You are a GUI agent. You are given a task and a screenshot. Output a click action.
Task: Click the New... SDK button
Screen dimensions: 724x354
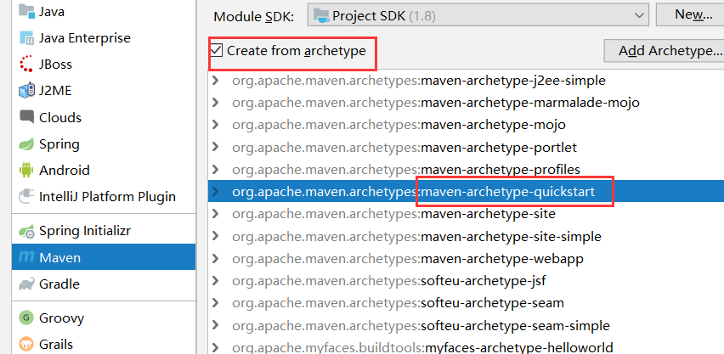click(690, 14)
